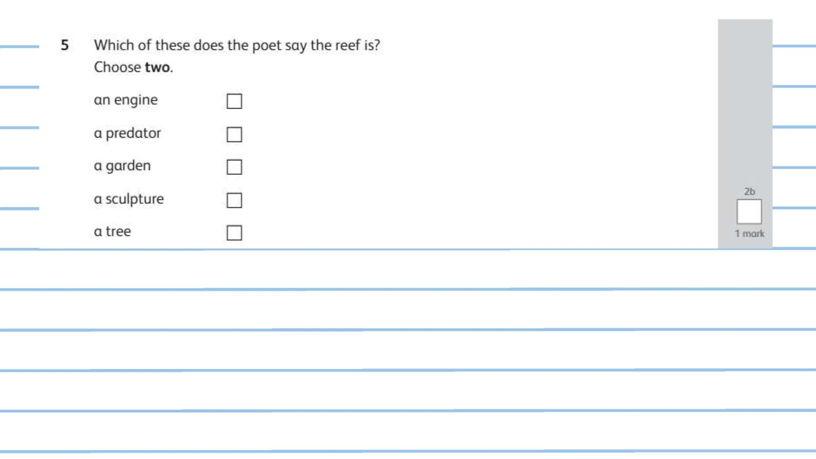Click the 'a sculpture' option label
816x459 pixels.
click(x=129, y=199)
